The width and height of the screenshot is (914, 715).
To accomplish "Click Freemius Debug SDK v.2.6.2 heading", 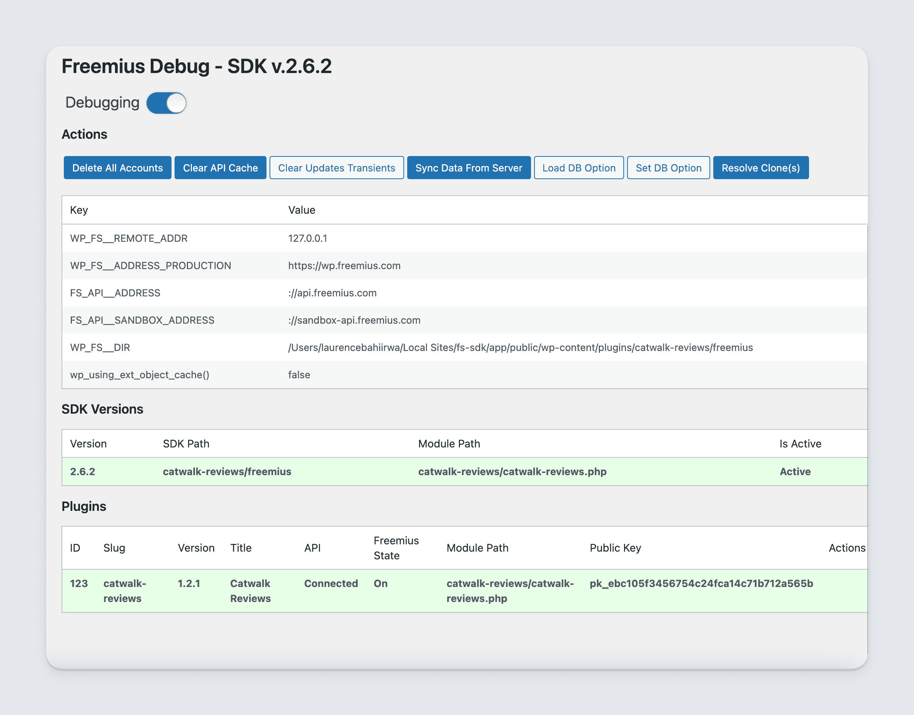I will pos(196,66).
